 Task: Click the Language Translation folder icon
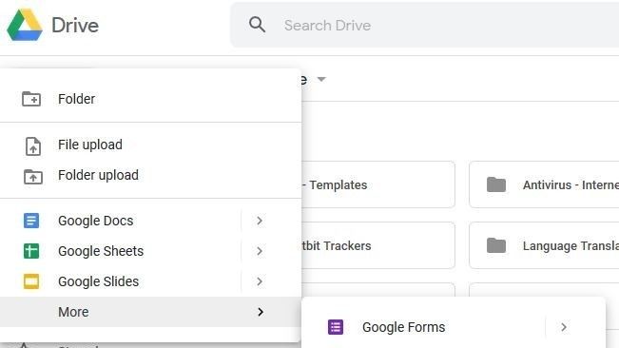pos(496,245)
